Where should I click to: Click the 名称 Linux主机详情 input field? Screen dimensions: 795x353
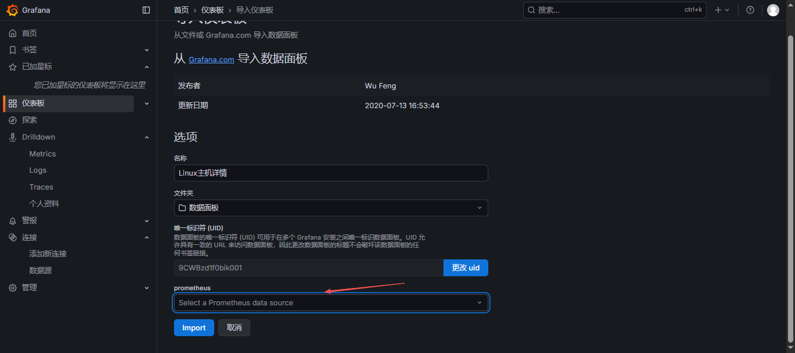tap(331, 173)
